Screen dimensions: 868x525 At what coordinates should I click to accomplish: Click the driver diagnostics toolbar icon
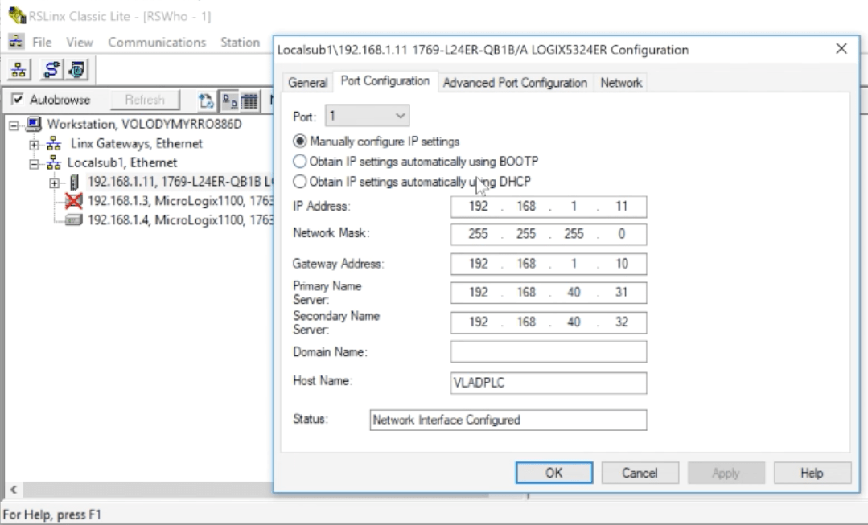pos(77,70)
